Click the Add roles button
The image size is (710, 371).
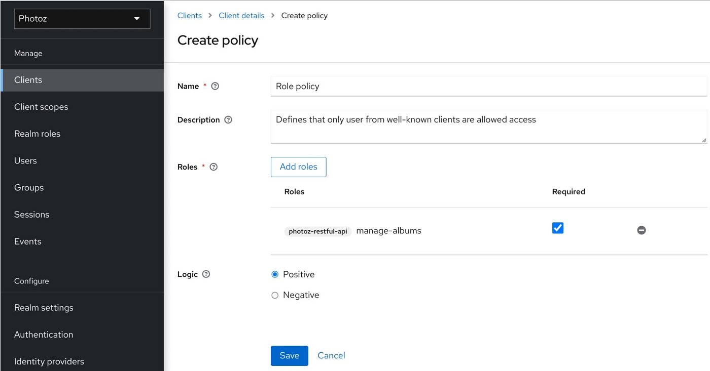298,167
